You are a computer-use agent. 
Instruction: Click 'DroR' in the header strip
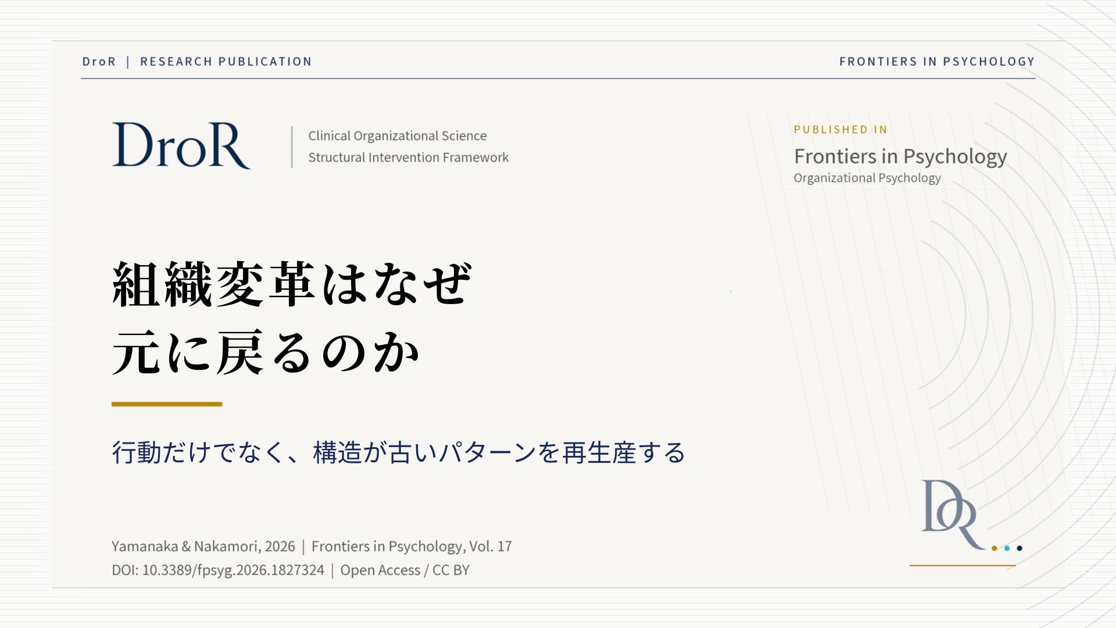(99, 62)
